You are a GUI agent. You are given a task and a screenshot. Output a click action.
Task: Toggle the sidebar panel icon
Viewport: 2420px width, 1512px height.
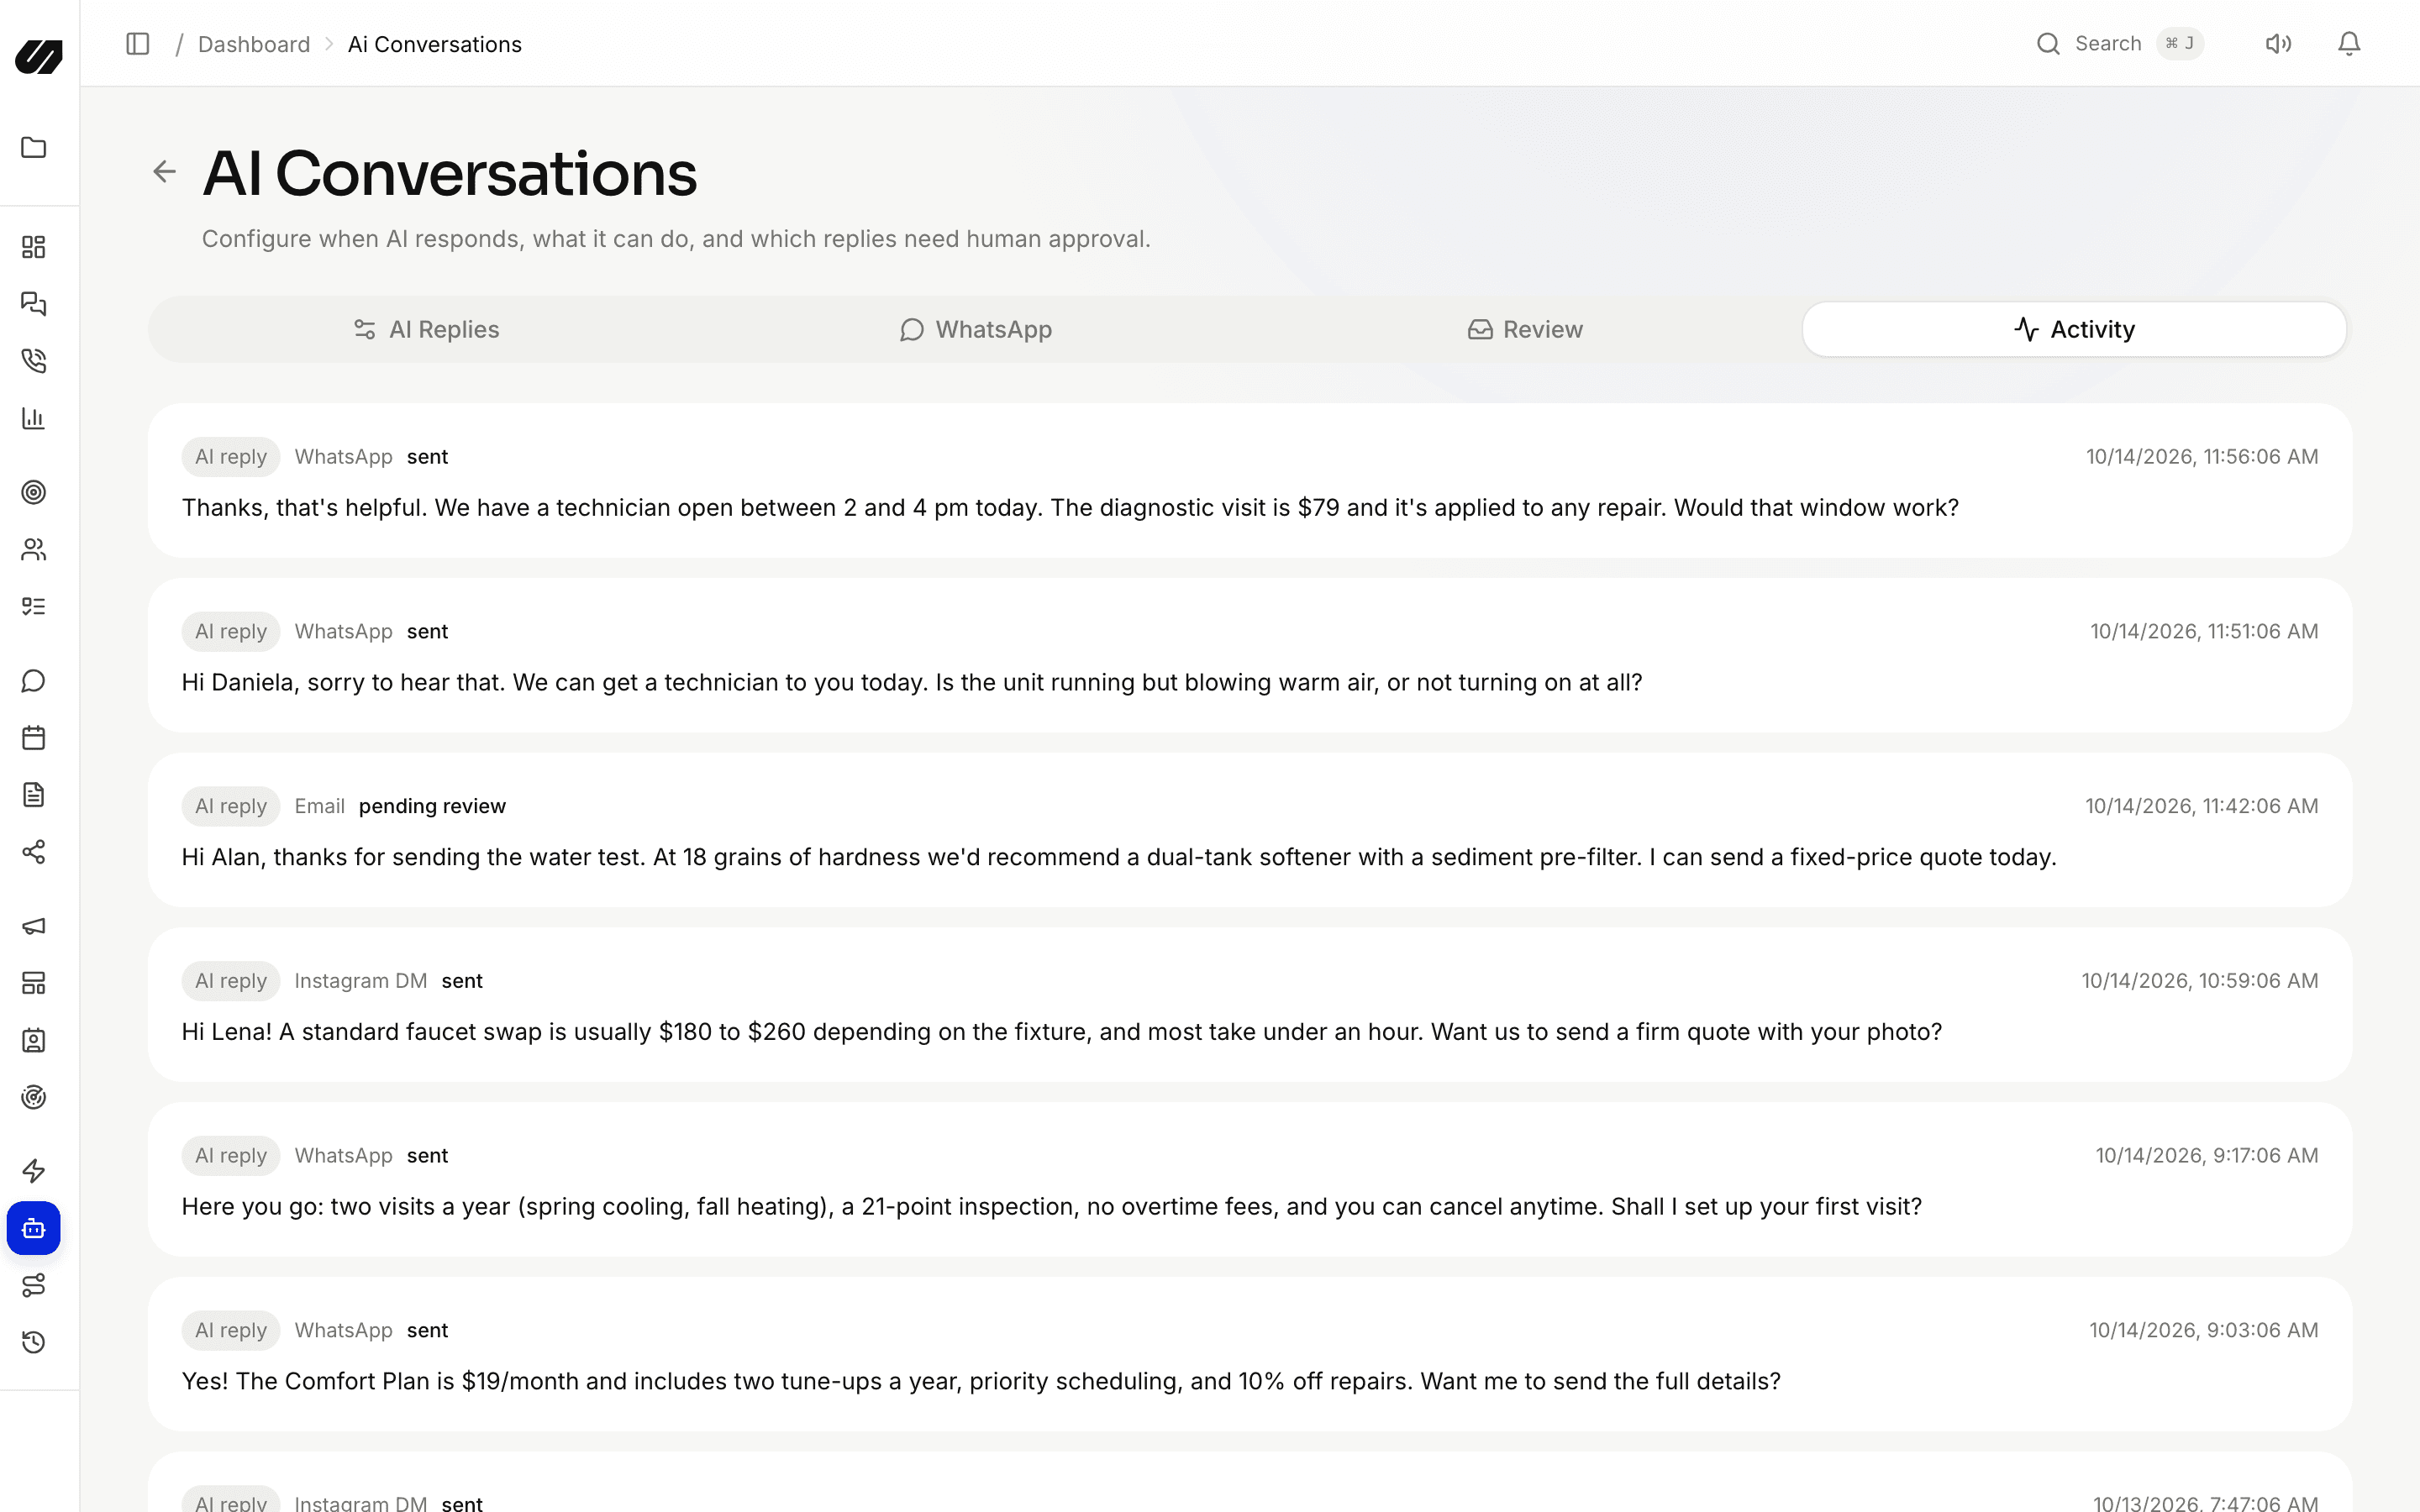pyautogui.click(x=138, y=44)
